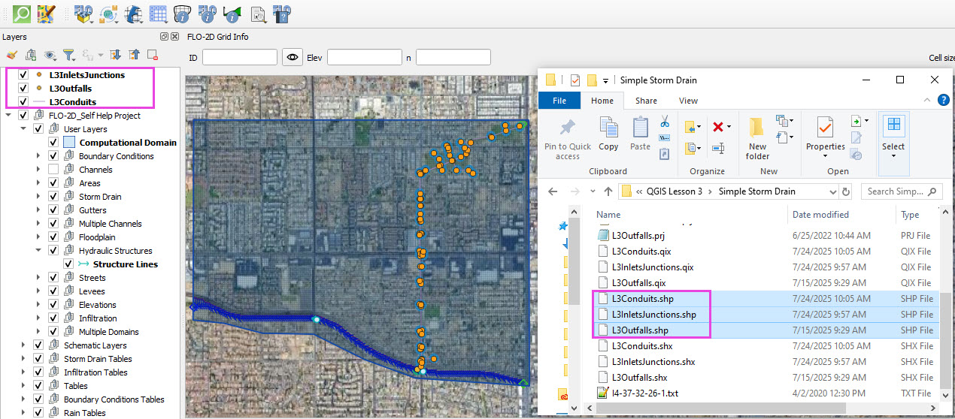Switch to the View ribbon tab
Image resolution: width=955 pixels, height=419 pixels.
[688, 101]
